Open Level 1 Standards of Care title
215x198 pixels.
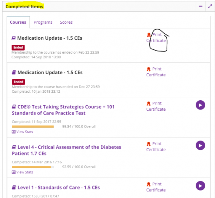58,188
